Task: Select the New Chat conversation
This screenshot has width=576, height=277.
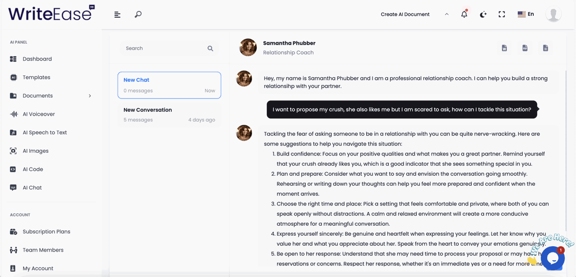Action: tap(169, 85)
